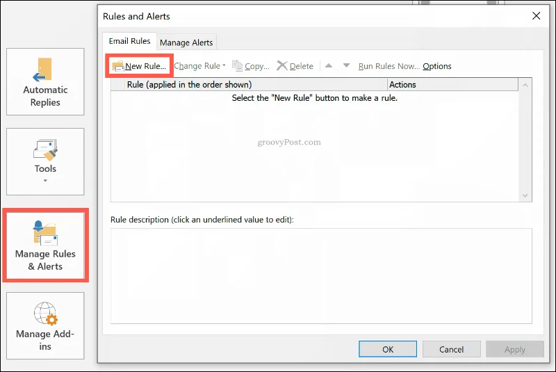Click the rule list scrollbar up arrow
Viewport: 556px width, 372px height.
pos(525,85)
